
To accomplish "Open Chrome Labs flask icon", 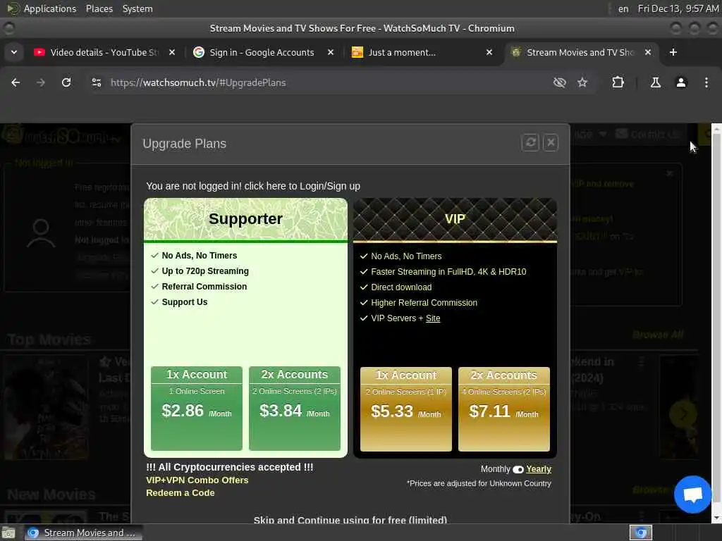I will (x=655, y=82).
